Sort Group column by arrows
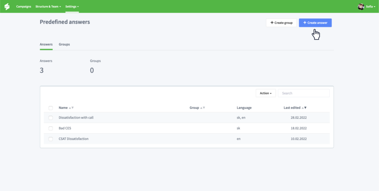Screen dimensions: 379x191 click(x=202, y=108)
